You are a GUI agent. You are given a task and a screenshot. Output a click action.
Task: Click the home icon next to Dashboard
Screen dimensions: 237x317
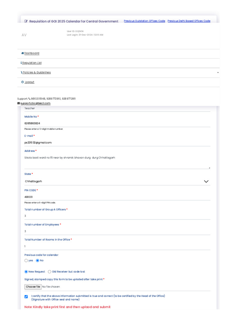coord(23,53)
